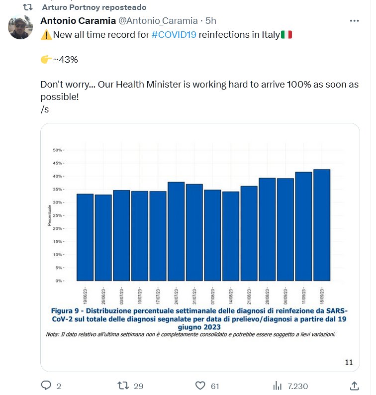Open the Arturo Portnoy reposteado link
Viewport: 376px width, 395px height.
(94, 7)
